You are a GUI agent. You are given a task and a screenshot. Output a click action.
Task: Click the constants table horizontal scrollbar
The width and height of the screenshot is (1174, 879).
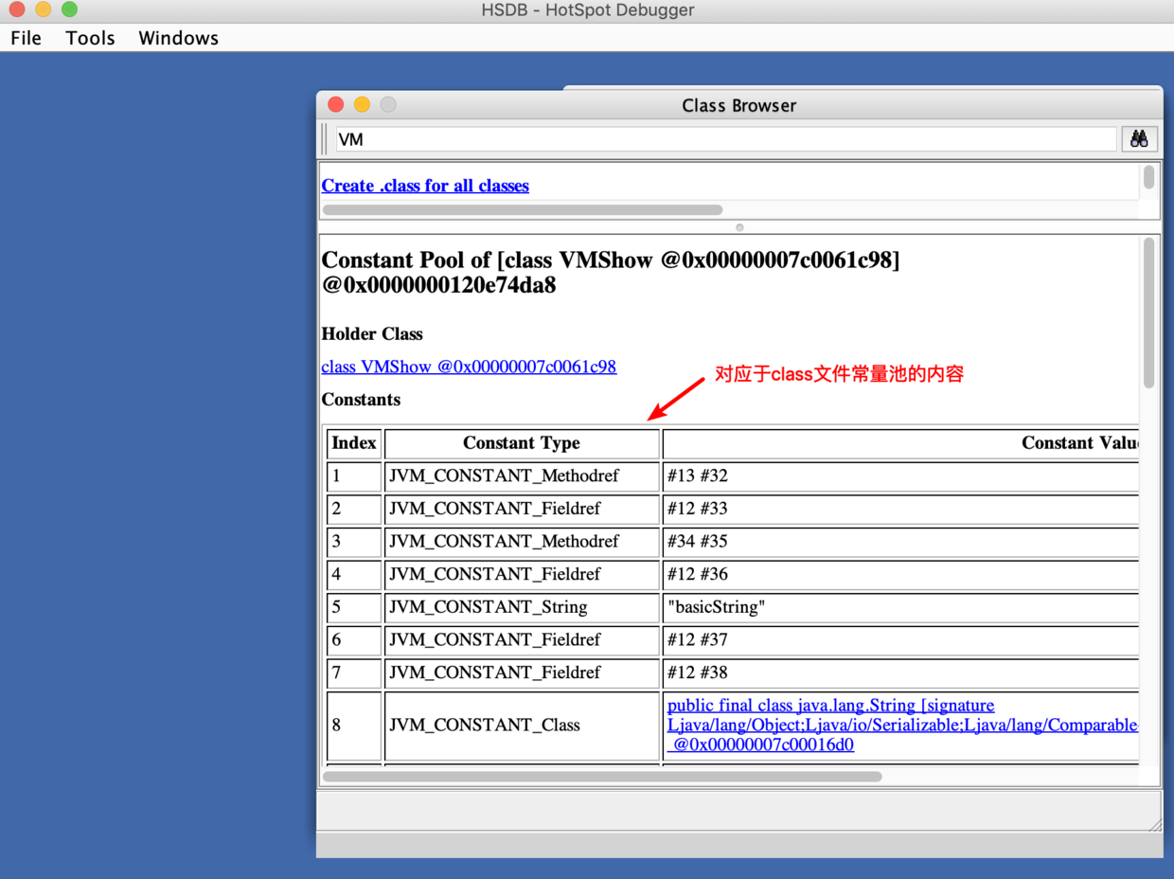(x=602, y=777)
